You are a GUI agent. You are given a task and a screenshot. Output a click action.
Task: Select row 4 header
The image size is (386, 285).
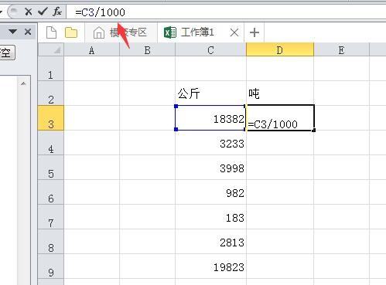(x=51, y=143)
